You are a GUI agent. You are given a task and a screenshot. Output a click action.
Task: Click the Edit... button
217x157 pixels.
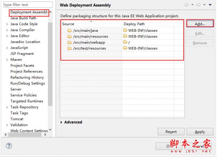[x=200, y=34]
